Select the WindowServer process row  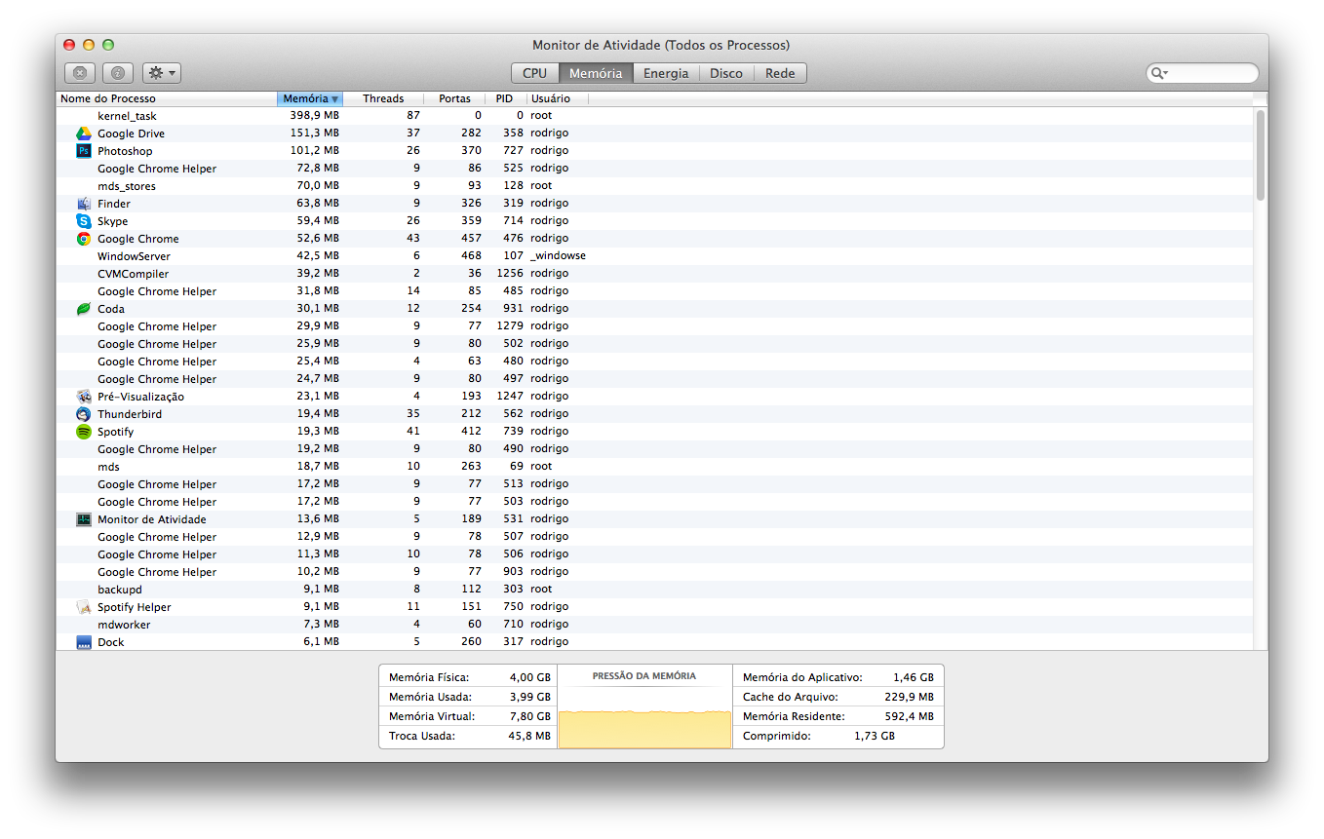[x=654, y=256]
